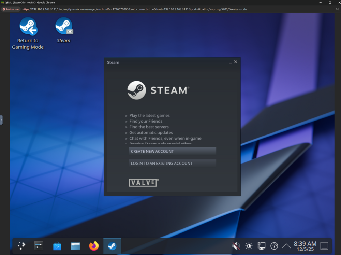341x255 pixels.
Task: Click the Valve logo in the dialog
Action: 144,183
